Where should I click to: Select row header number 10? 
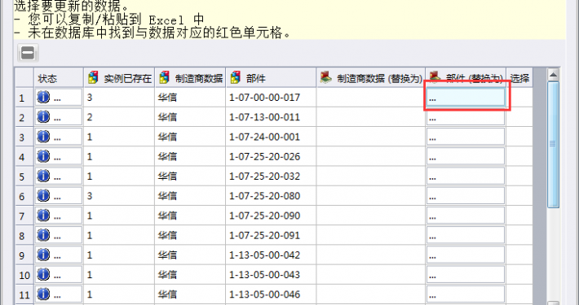[24, 275]
